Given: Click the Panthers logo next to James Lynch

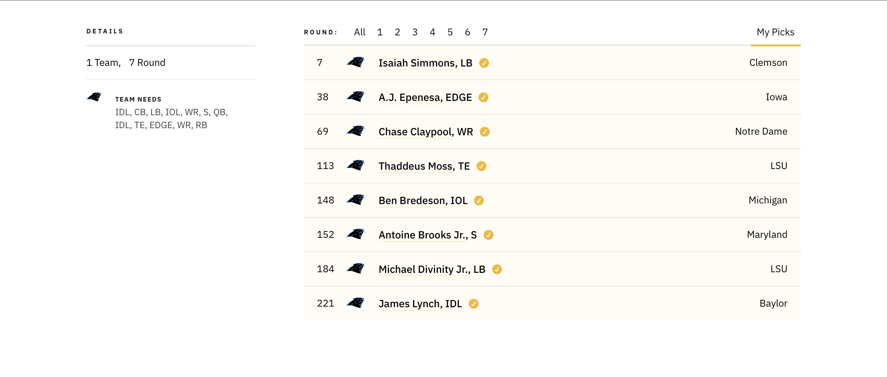Looking at the screenshot, I should (355, 303).
